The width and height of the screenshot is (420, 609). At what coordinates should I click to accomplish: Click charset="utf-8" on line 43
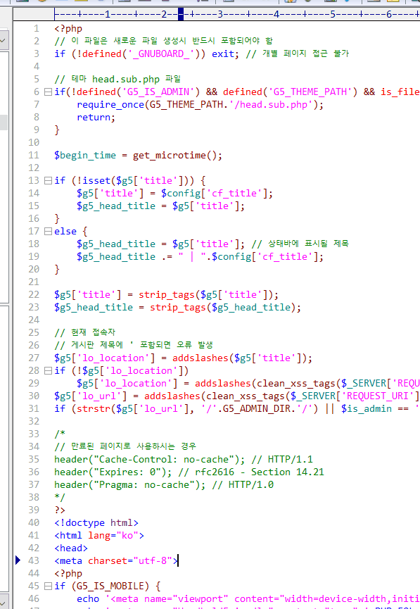tap(130, 561)
